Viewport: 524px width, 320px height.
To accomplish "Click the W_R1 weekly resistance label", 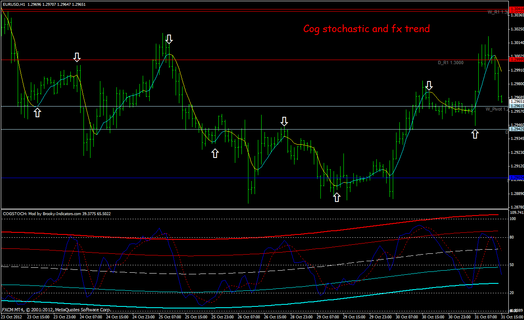I will pos(498,12).
